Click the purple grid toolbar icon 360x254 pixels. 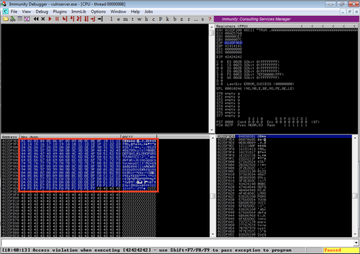click(x=27, y=19)
